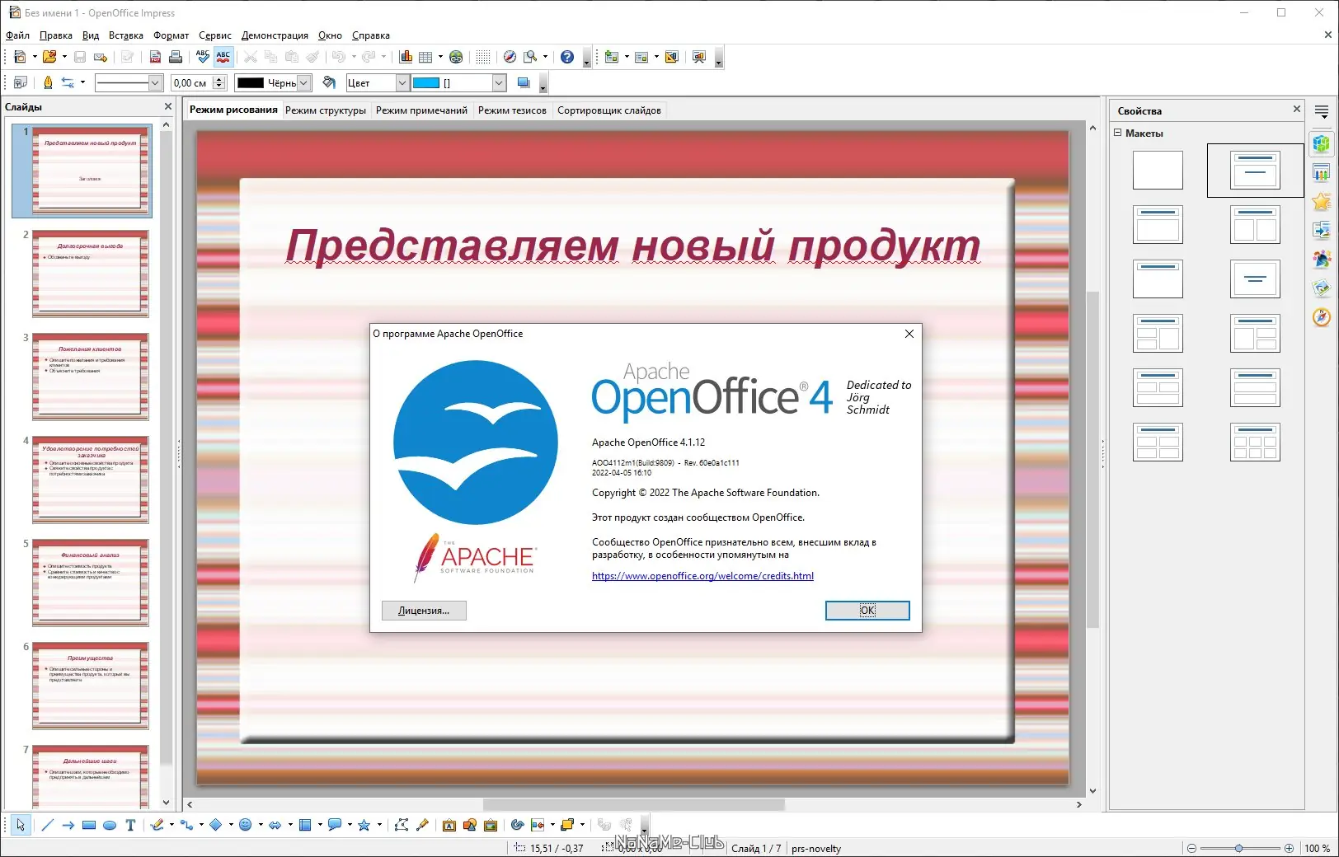The width and height of the screenshot is (1339, 857).
Task: Select the Rectangle drawing tool
Action: [89, 825]
